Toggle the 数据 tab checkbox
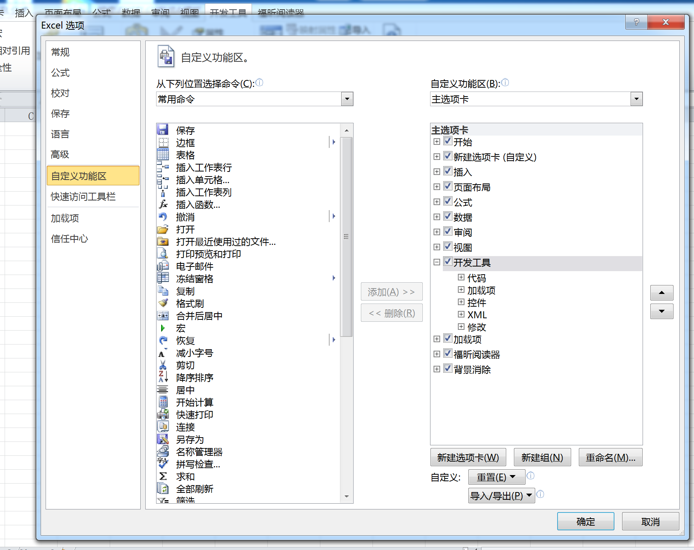The width and height of the screenshot is (694, 550). pyautogui.click(x=447, y=216)
